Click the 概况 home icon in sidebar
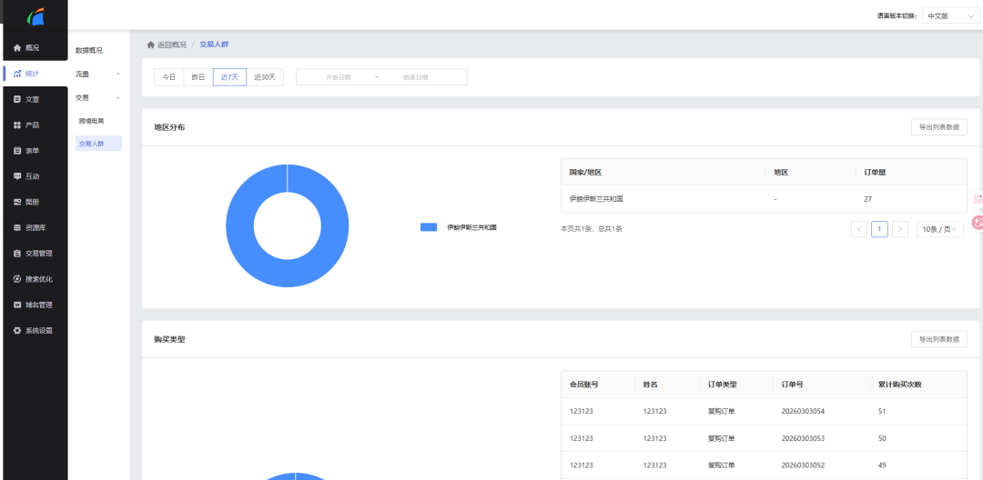This screenshot has height=480, width=983. click(x=16, y=47)
